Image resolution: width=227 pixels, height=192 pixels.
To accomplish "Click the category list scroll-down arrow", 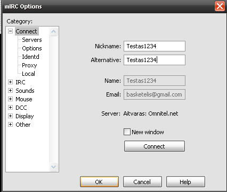I will tap(53, 167).
